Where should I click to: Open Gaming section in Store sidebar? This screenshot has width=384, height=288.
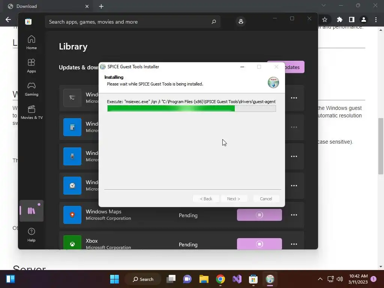(x=31, y=89)
